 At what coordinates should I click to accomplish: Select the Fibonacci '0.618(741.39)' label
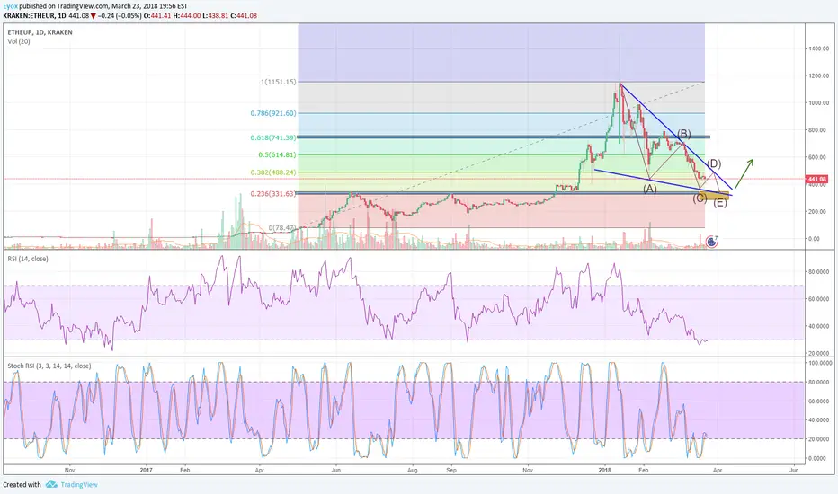[x=273, y=137]
